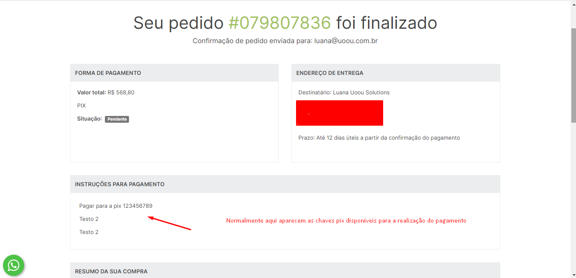Click the Valor total R$ 568,80 text
This screenshot has height=278, width=576.
106,93
